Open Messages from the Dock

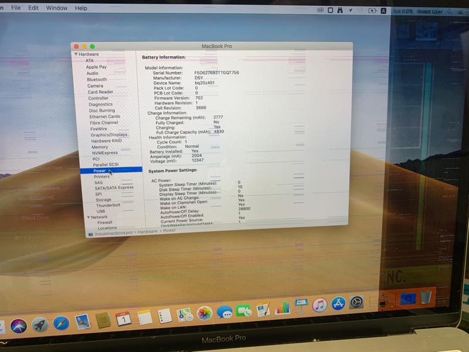pos(225,312)
